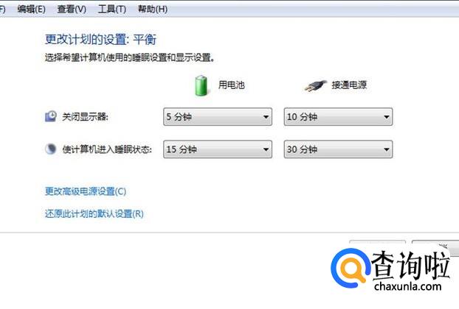This screenshot has height=309, width=459.
Task: Expand the 10 分钟 display-off plugged-in dropdown
Action: [x=338, y=117]
